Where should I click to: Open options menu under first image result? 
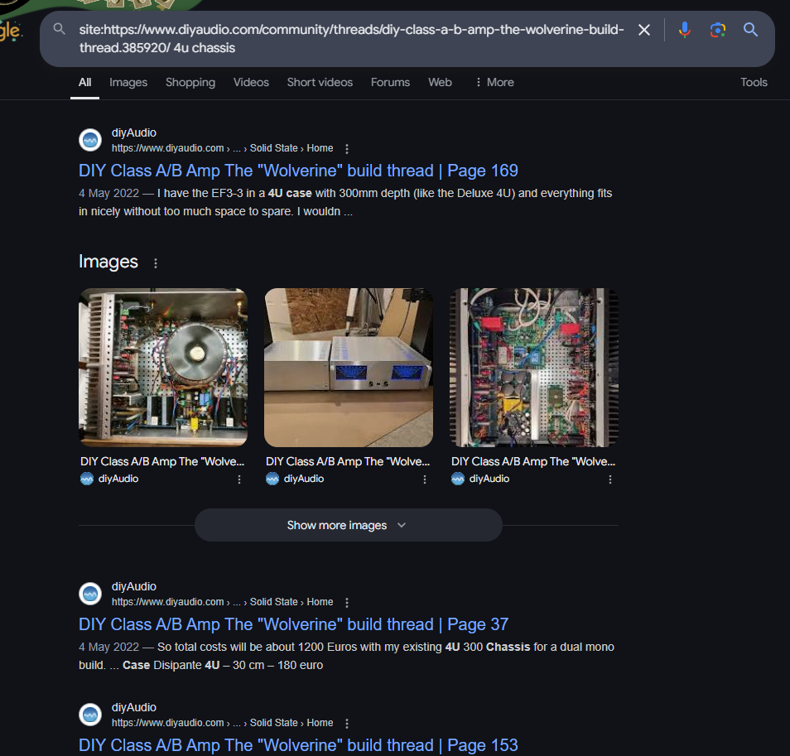click(239, 479)
